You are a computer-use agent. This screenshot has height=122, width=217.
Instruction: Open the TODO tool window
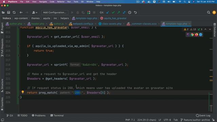click(x=22, y=115)
